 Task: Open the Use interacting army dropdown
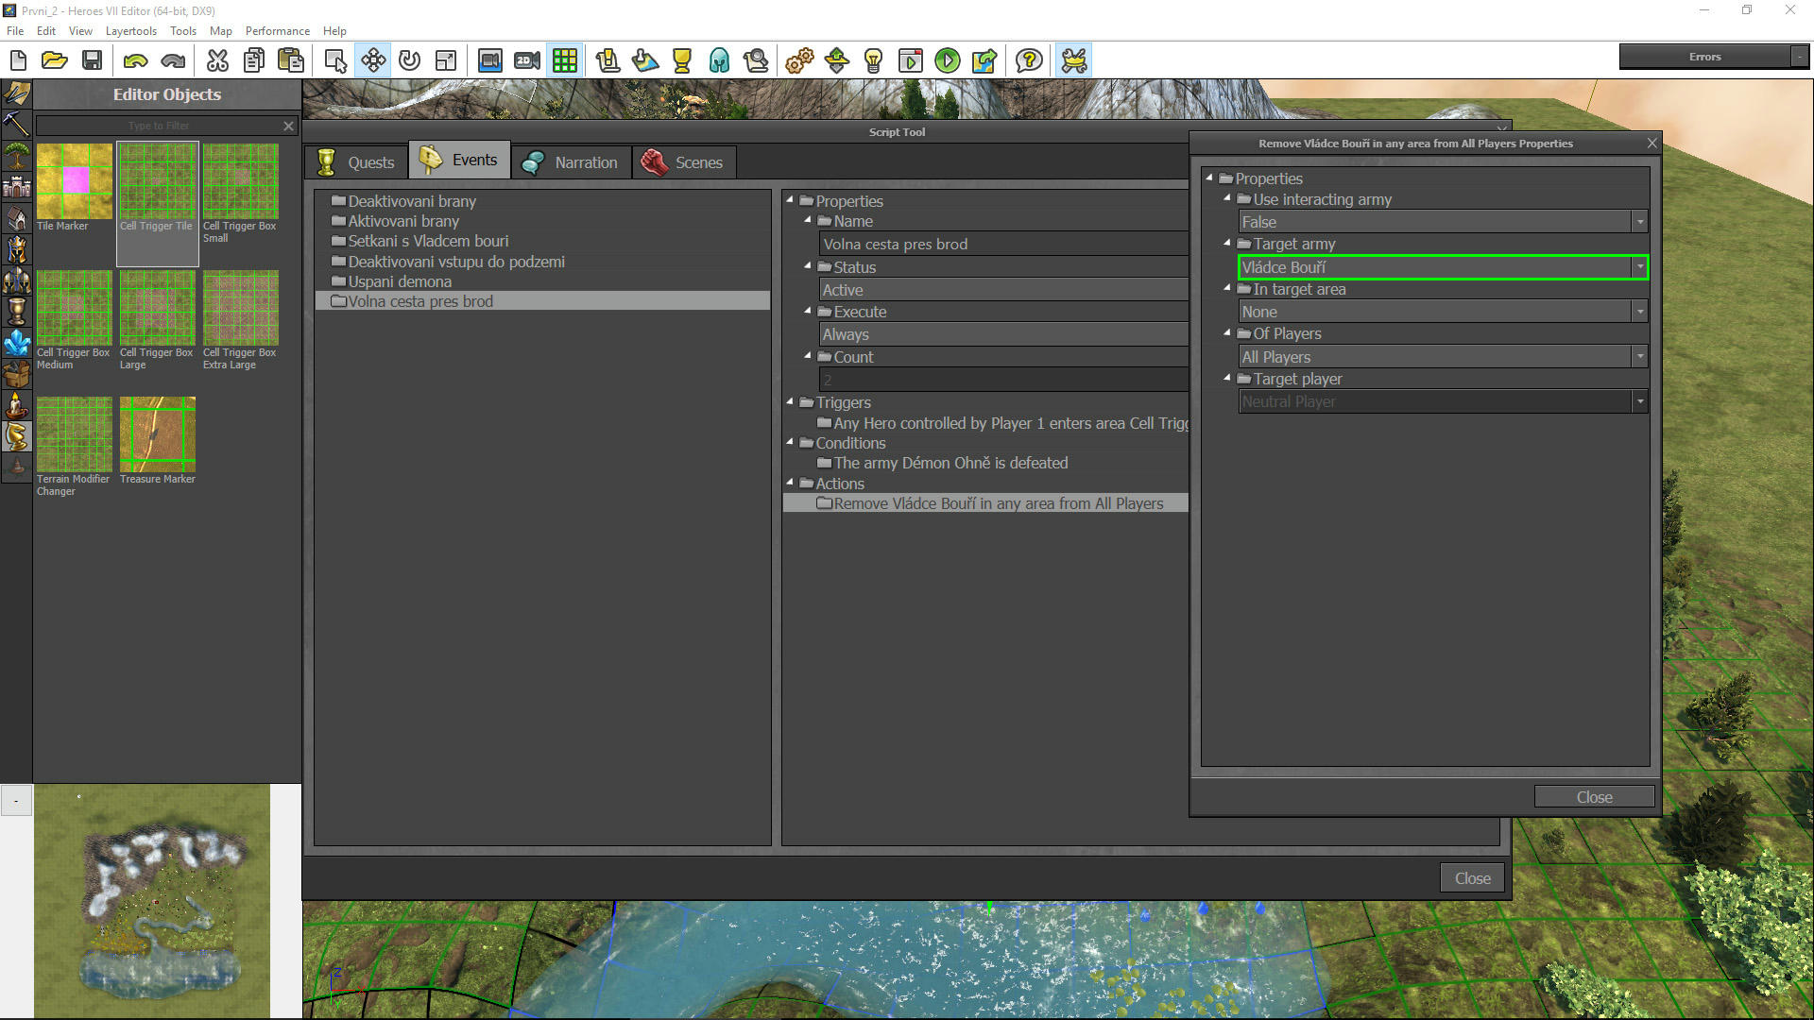(1443, 222)
